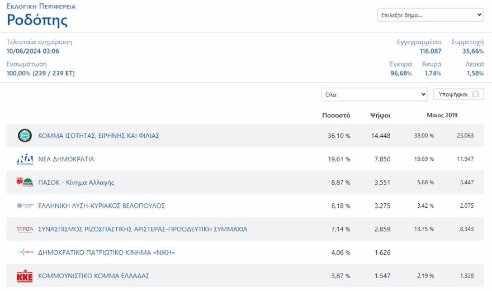The width and height of the screenshot is (492, 291).
Task: Enable the Υποψήφιοι checkbox
Action: coord(475,94)
